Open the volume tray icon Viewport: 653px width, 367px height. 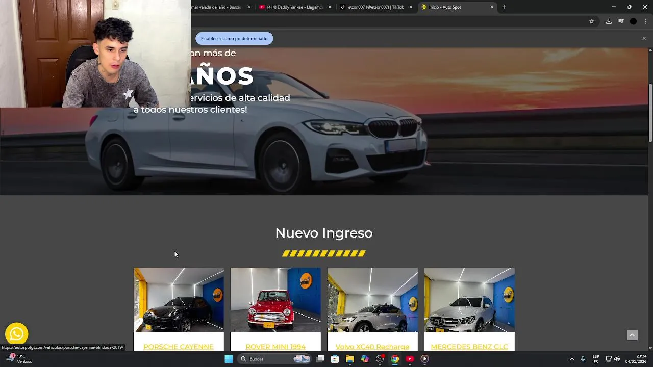617,359
